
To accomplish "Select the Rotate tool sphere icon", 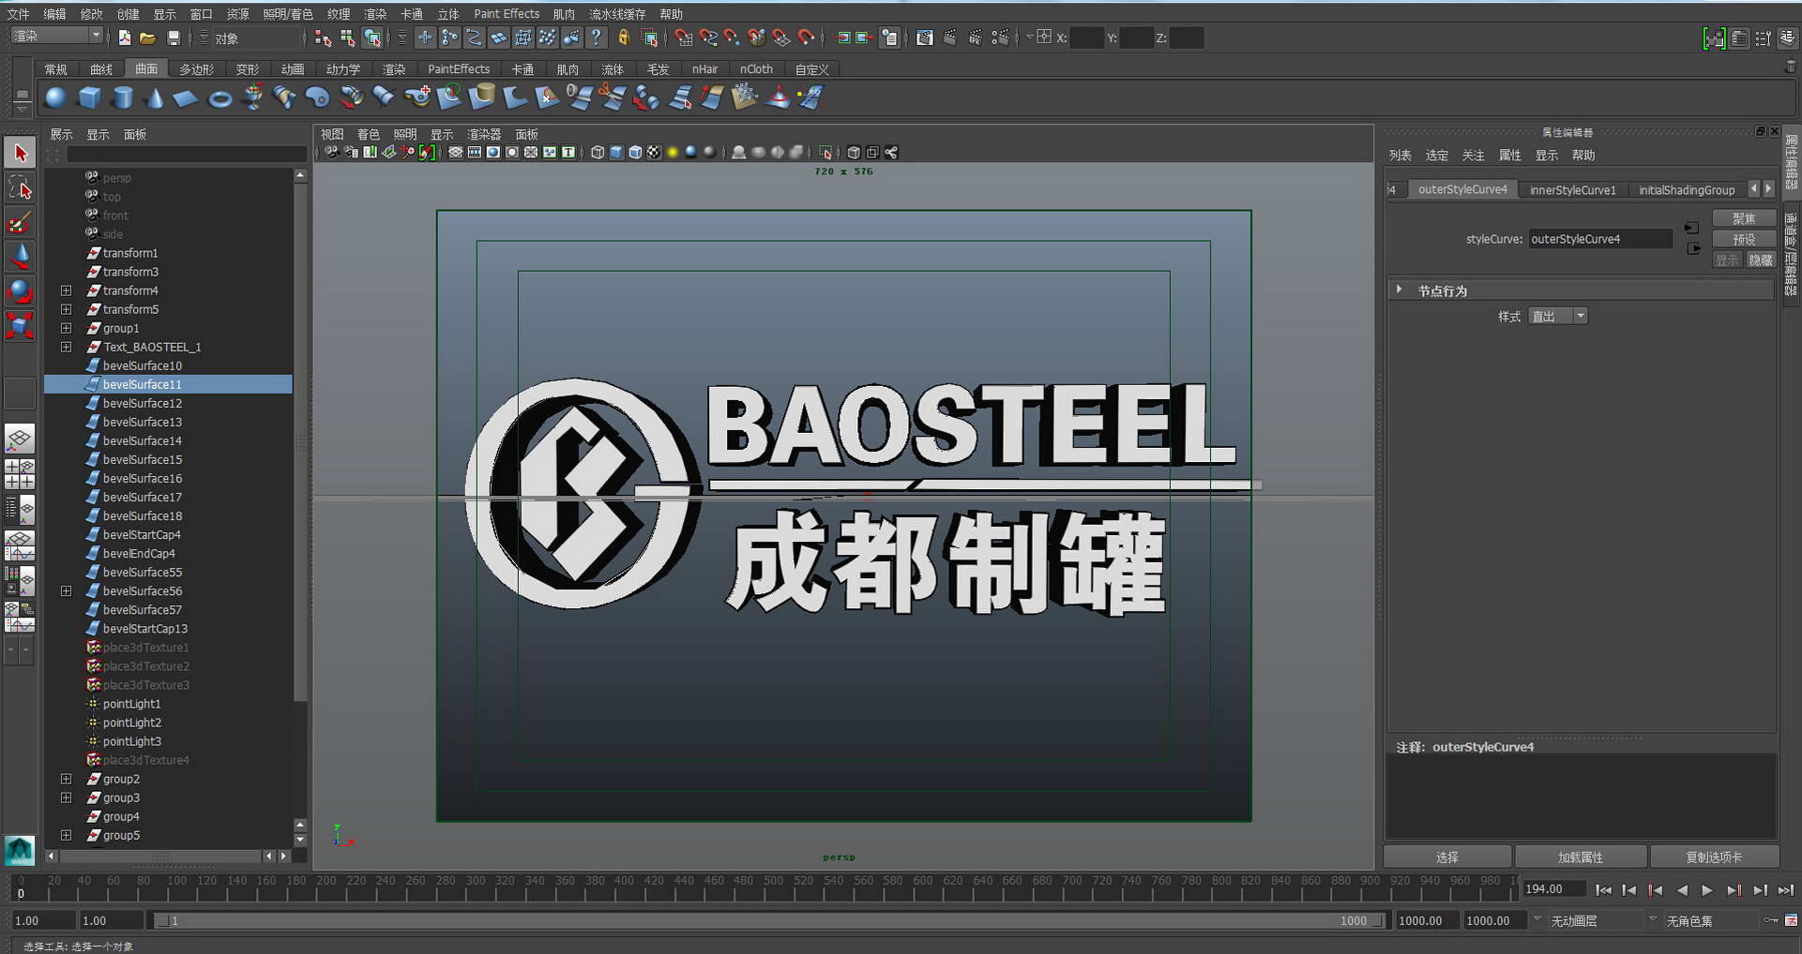I will point(20,291).
